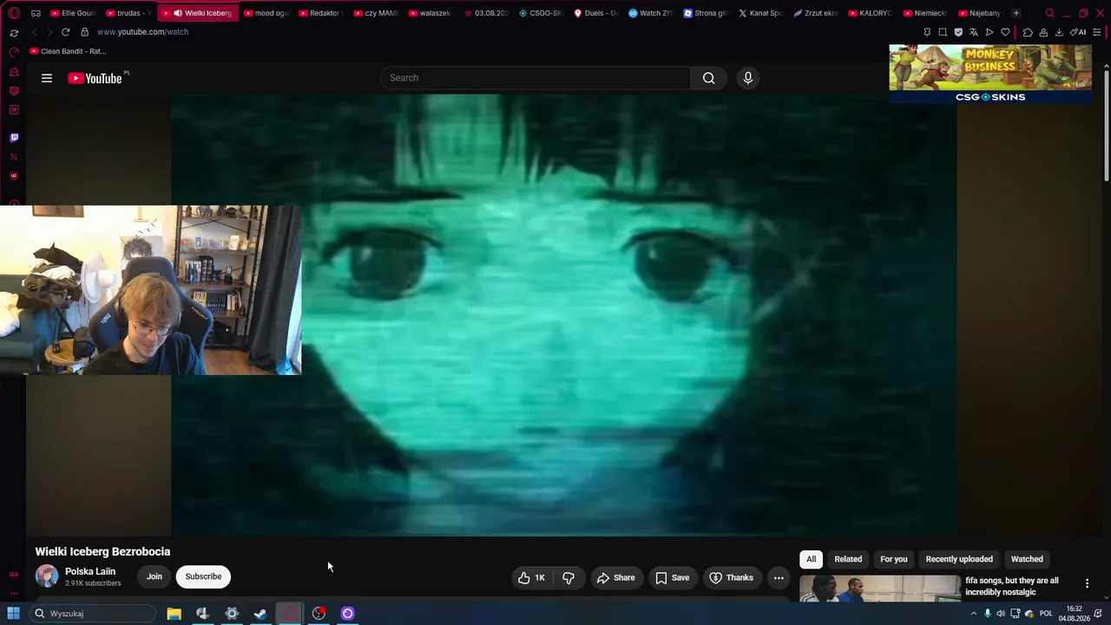Click the video title Wielki Iceberg Bezrobocia
This screenshot has width=1111, height=625.
click(x=102, y=551)
